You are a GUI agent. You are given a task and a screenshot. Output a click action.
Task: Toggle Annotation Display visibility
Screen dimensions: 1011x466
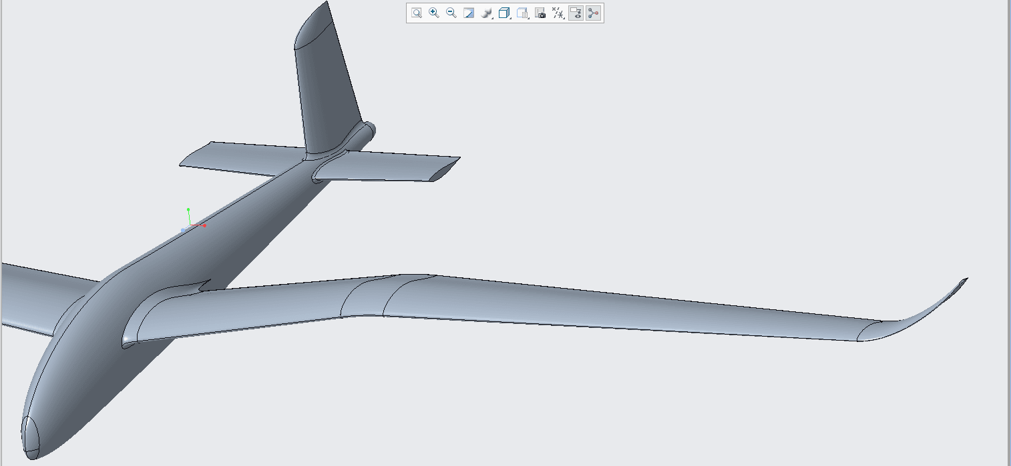(x=576, y=13)
